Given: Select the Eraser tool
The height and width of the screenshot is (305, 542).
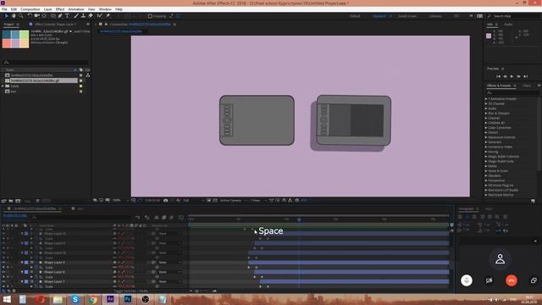Looking at the screenshot, I should pos(91,16).
